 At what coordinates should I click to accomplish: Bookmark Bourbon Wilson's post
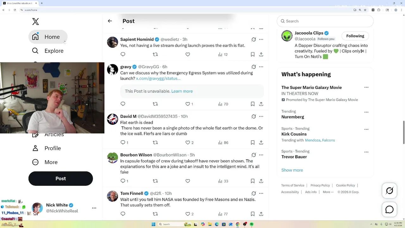[x=252, y=181]
